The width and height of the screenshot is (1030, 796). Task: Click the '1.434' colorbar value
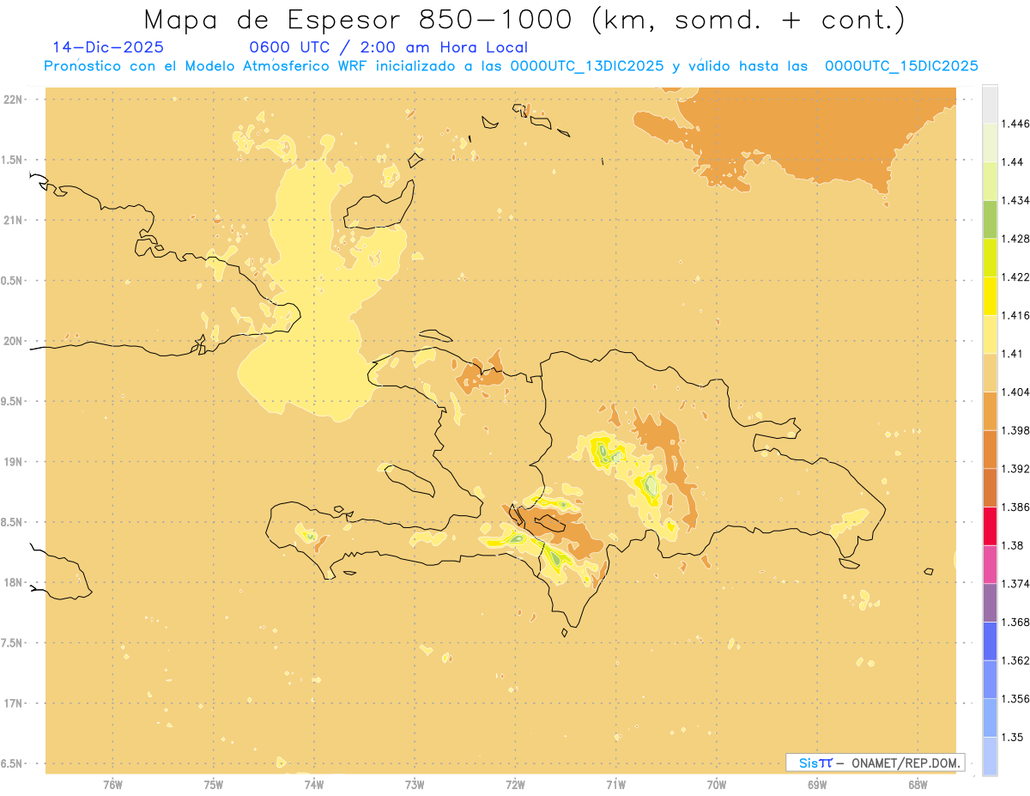1017,200
